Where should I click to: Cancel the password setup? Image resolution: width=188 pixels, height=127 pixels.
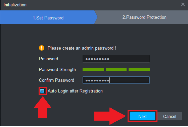170,116
